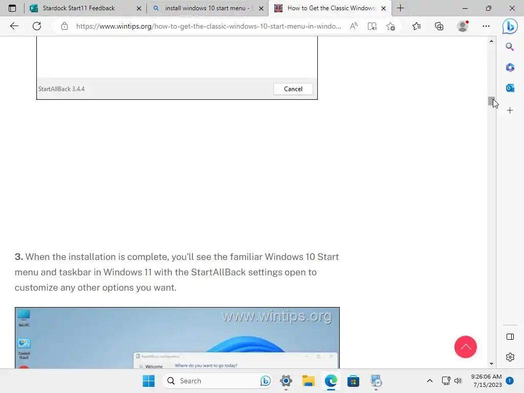The image size is (524, 393).
Task: Open sidebar Search icon
Action: coord(510,47)
